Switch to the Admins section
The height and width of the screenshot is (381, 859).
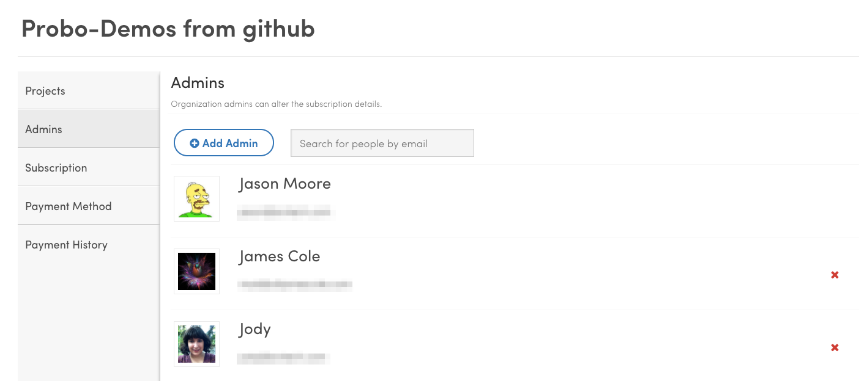(x=43, y=129)
